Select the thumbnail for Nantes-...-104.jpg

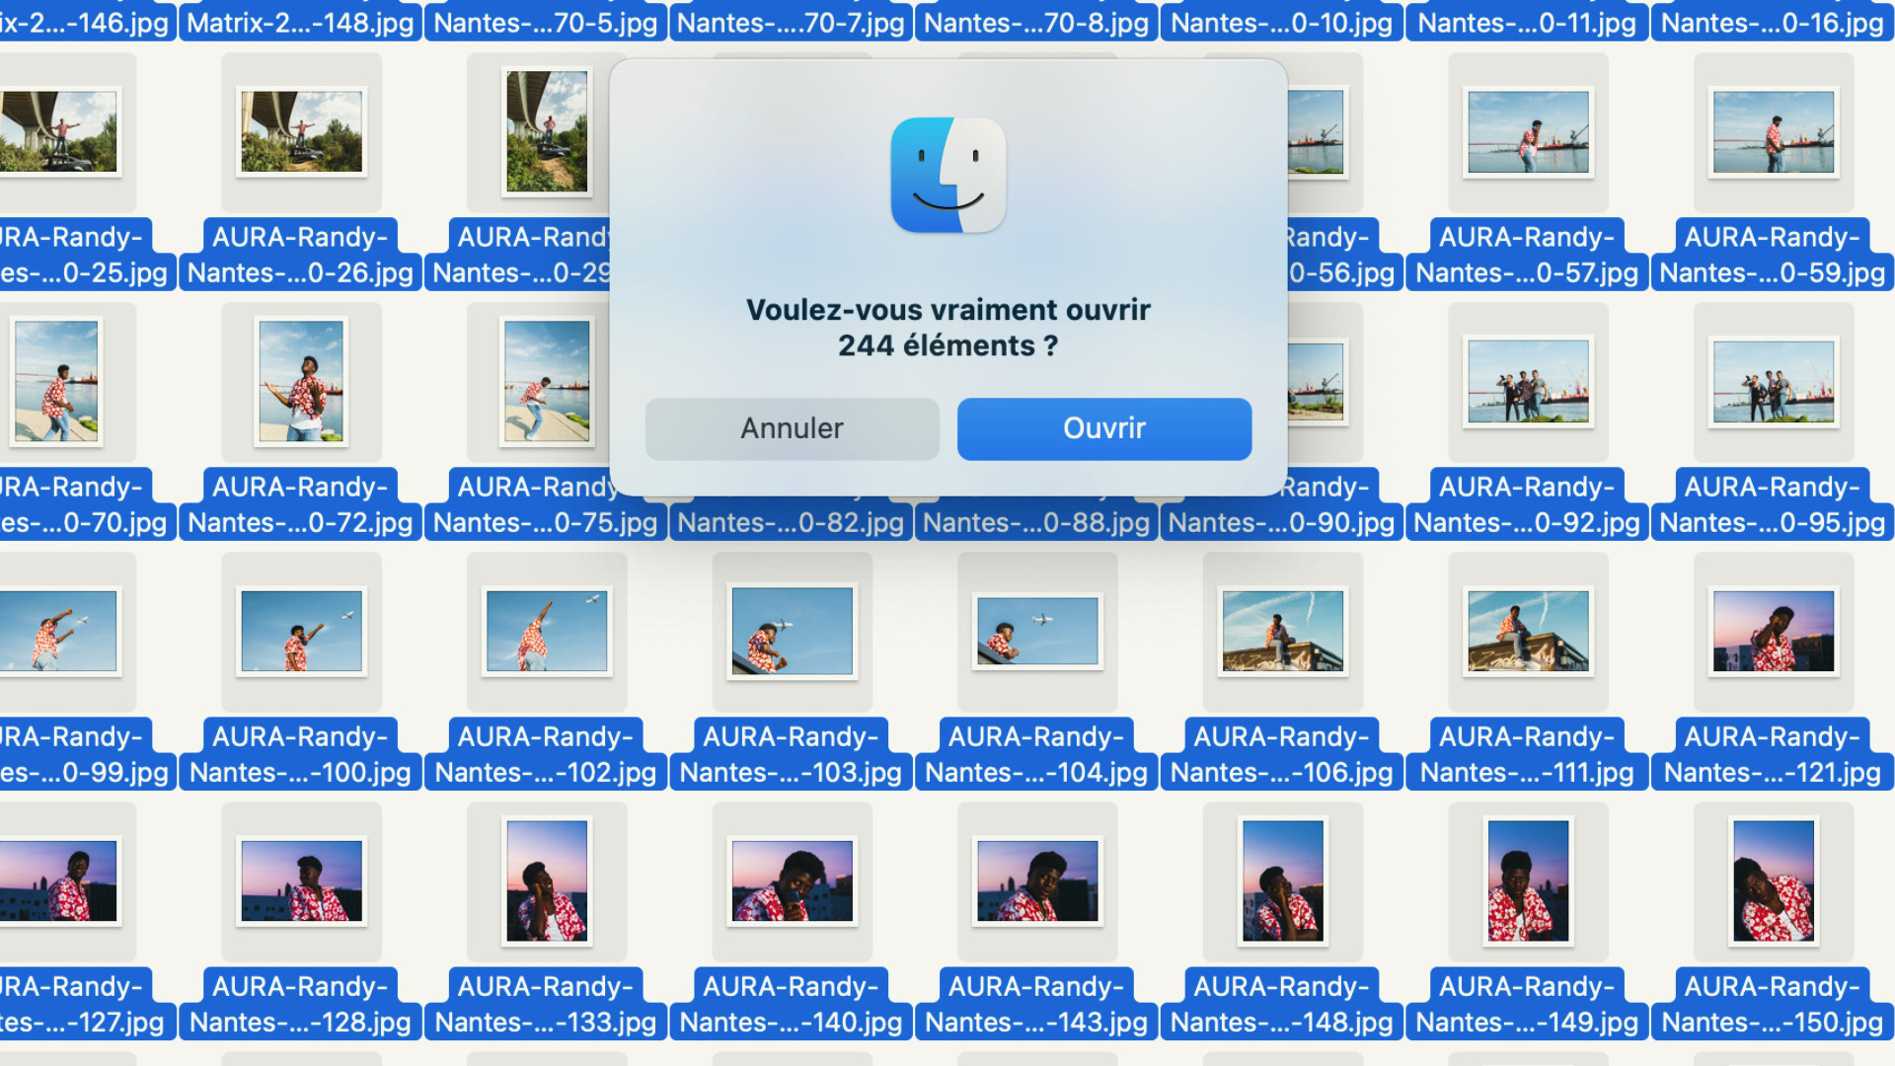(x=1037, y=631)
